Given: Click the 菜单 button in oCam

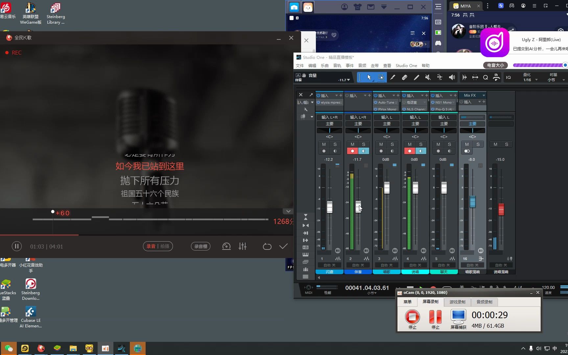Looking at the screenshot, I should pos(408,302).
